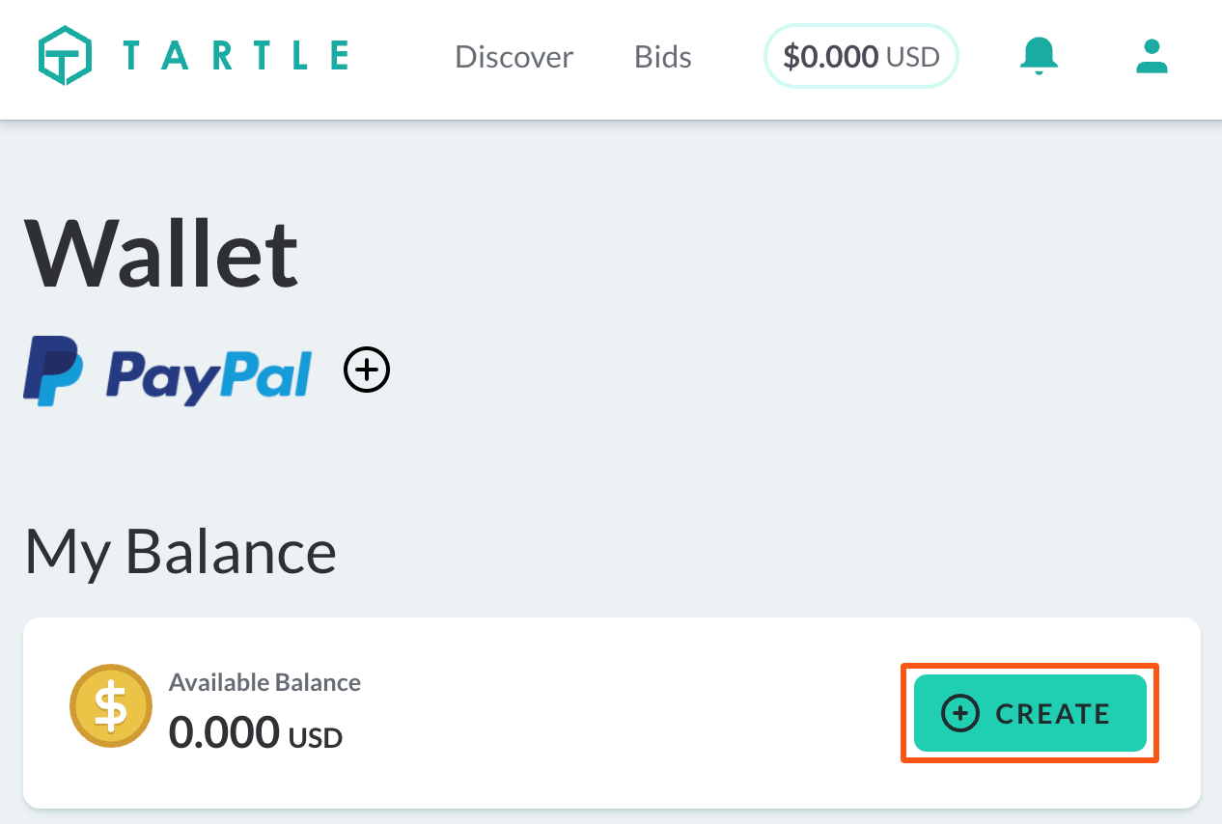1222x824 pixels.
Task: Click the Available Balance label
Action: (x=264, y=682)
